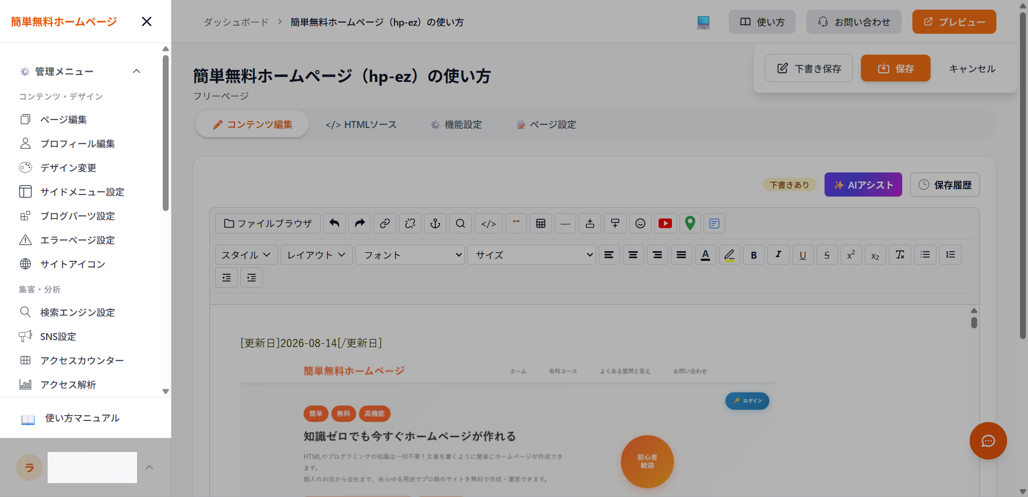Open the orange chat support bubble

(x=988, y=441)
